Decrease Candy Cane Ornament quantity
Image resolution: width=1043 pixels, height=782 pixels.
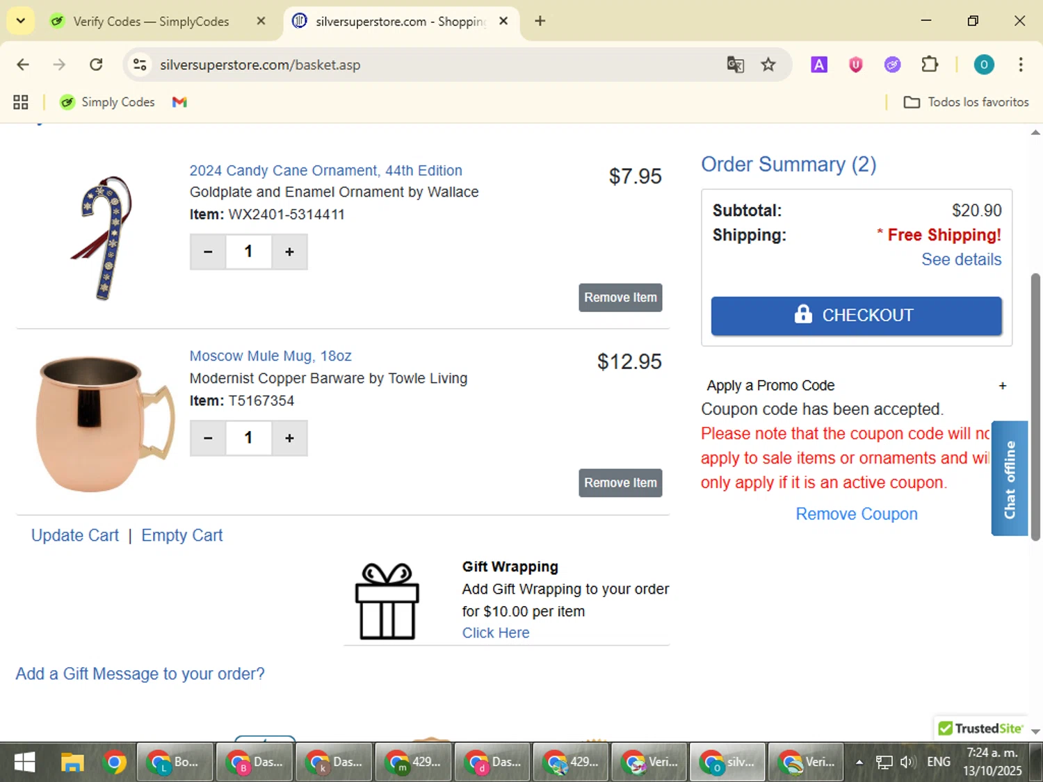[208, 252]
